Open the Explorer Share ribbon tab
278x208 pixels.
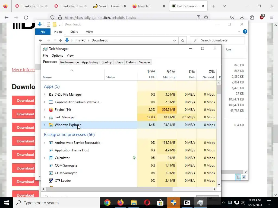pyautogui.click(x=74, y=32)
